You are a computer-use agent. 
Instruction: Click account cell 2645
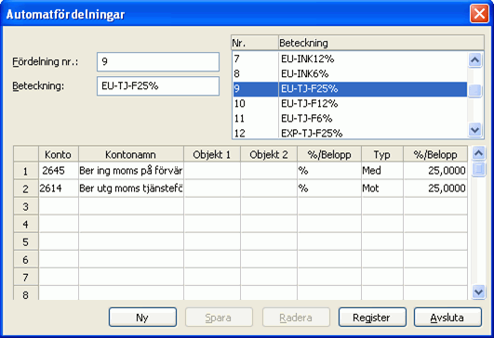point(59,171)
